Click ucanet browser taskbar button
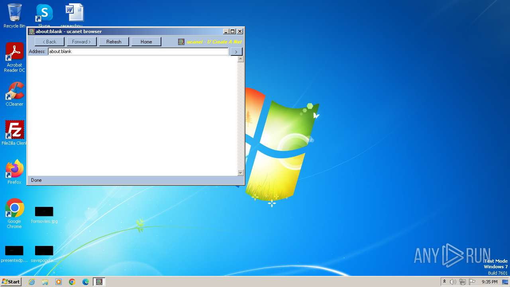This screenshot has height=287, width=510. click(99, 282)
